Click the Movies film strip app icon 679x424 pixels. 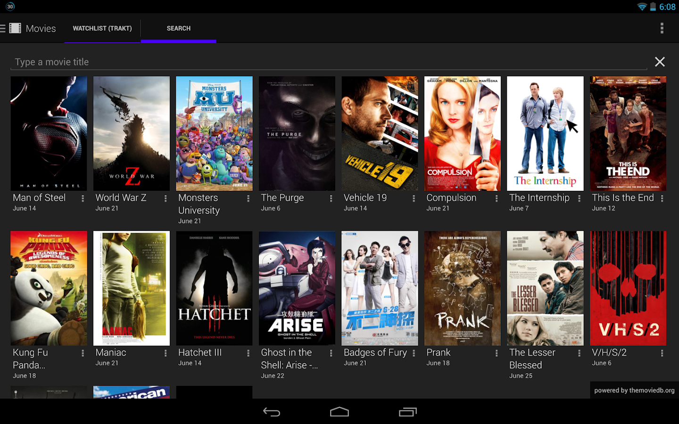15,28
